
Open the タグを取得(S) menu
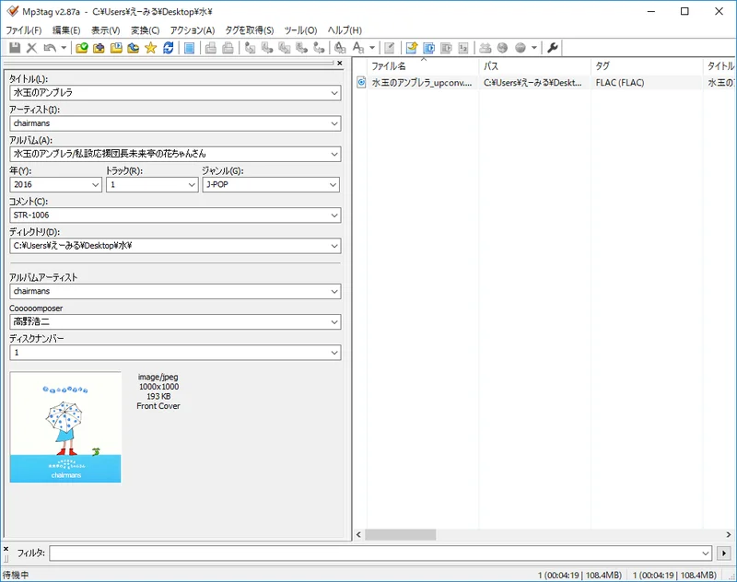[249, 30]
